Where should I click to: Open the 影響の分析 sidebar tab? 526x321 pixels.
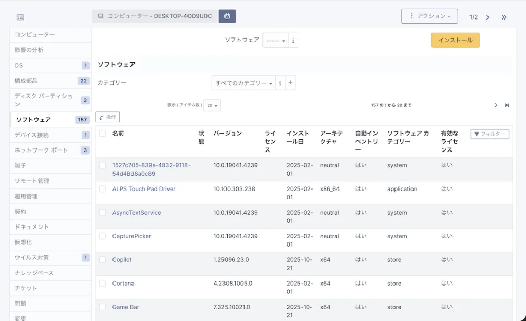(51, 50)
